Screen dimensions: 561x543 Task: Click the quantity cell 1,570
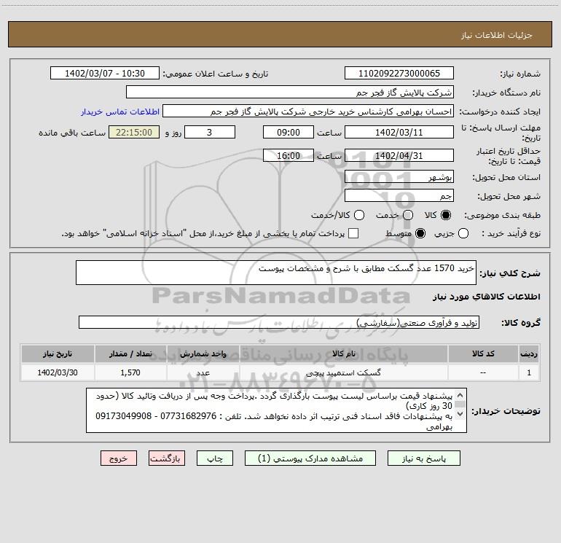coord(130,372)
